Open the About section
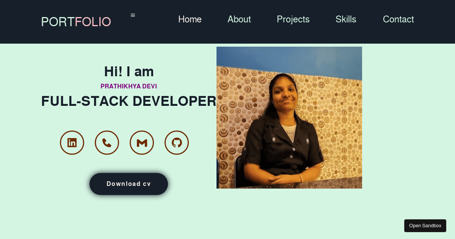455x239 pixels. click(239, 19)
